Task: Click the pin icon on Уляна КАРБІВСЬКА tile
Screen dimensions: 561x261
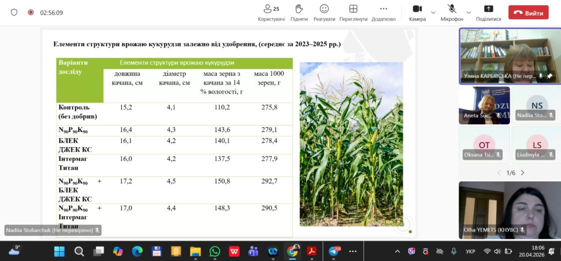Action: click(549, 76)
